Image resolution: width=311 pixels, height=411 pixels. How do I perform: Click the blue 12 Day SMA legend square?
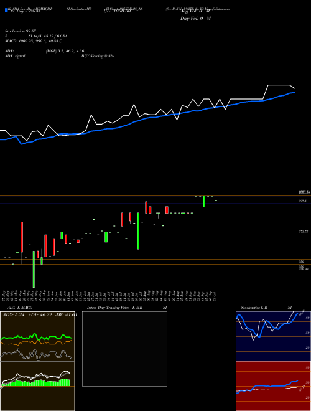[6, 11]
